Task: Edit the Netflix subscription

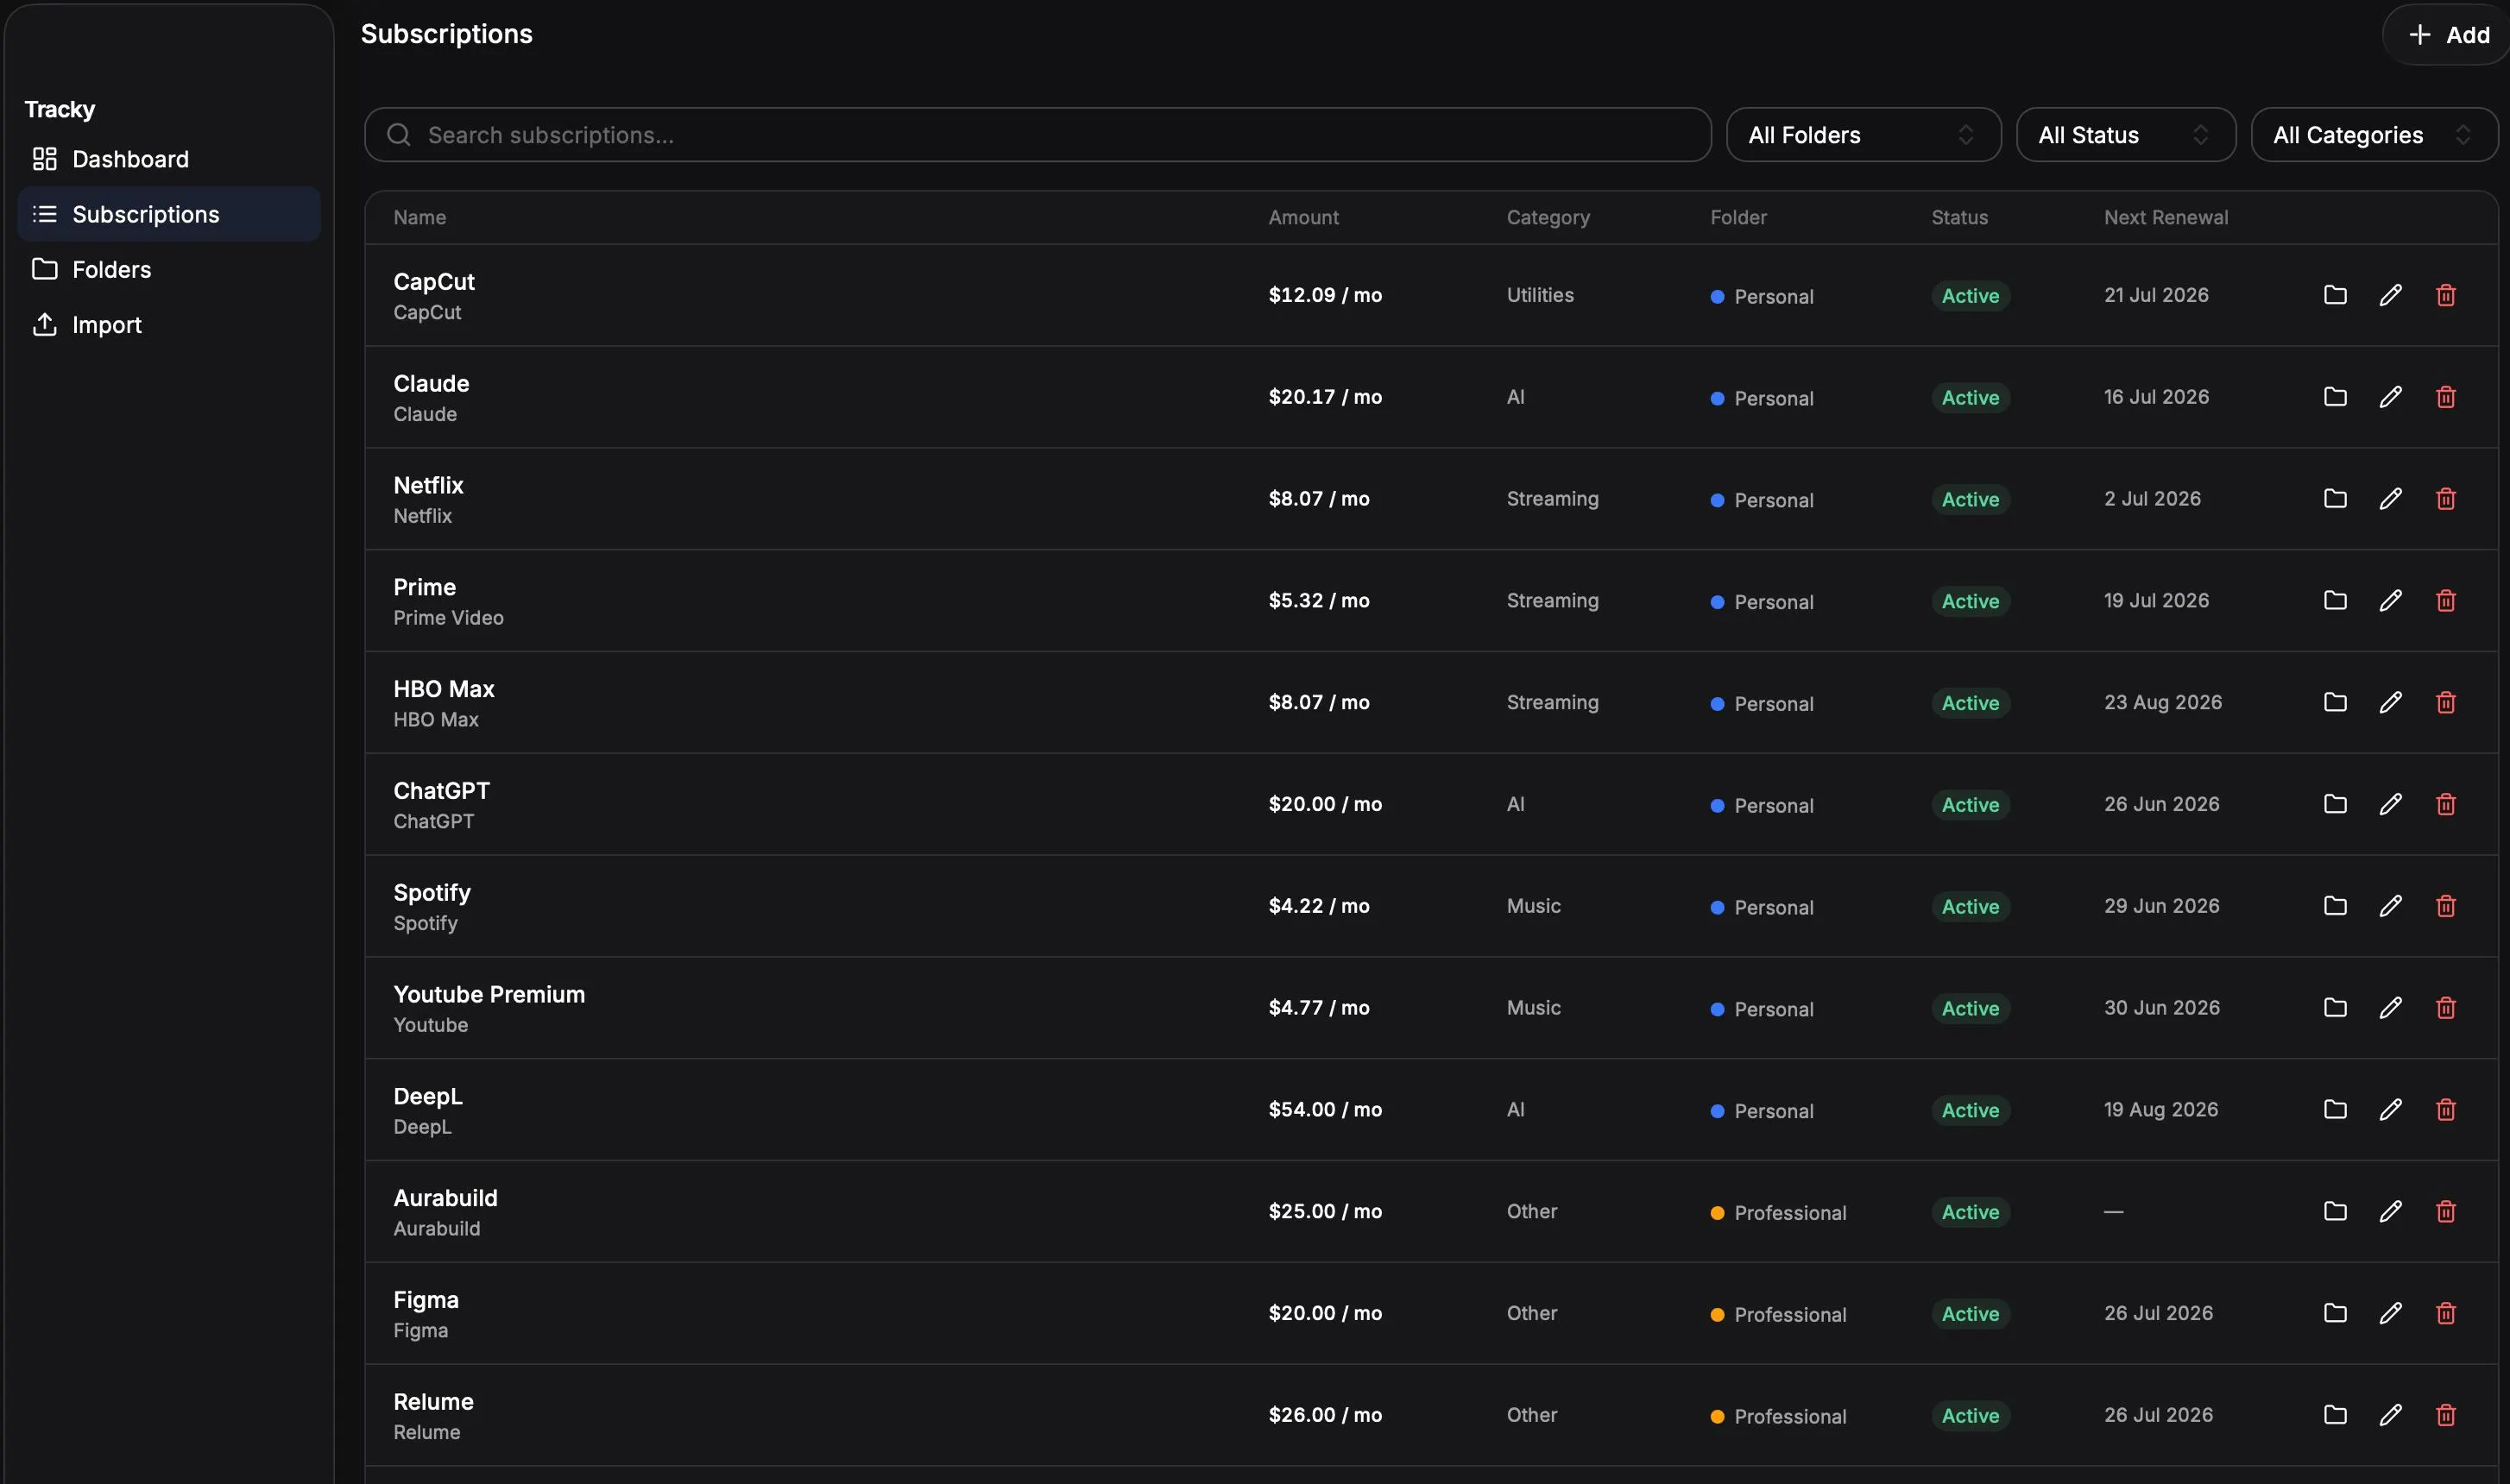Action: click(2390, 499)
